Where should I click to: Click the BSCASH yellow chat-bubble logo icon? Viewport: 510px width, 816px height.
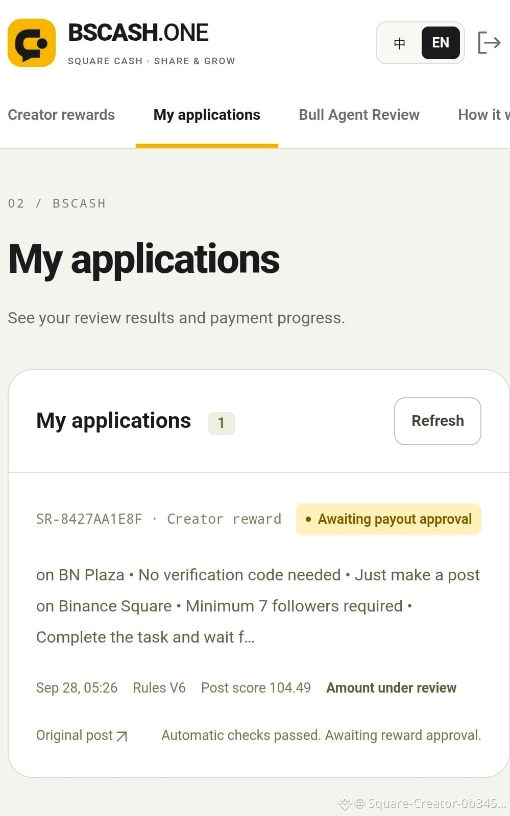pyautogui.click(x=32, y=43)
